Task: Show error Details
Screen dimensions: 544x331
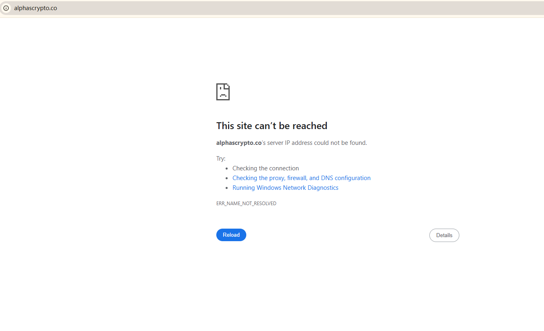Action: [444, 235]
